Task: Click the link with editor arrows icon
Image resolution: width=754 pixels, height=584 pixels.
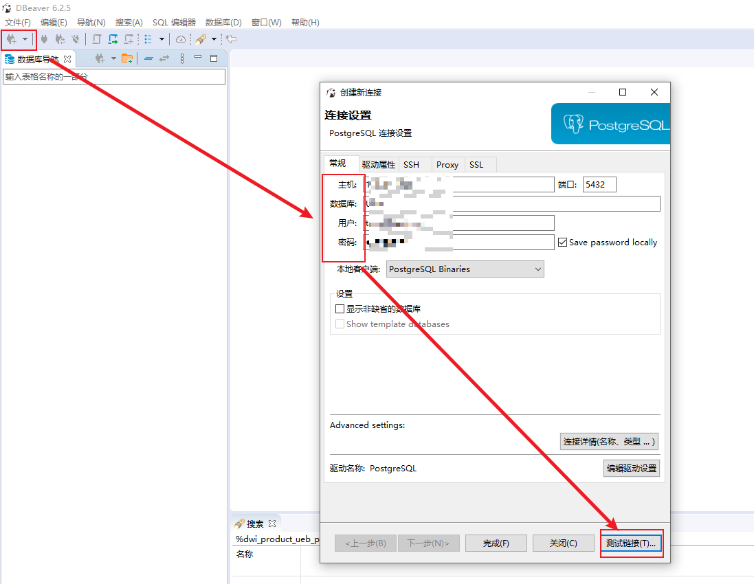Action: click(164, 58)
